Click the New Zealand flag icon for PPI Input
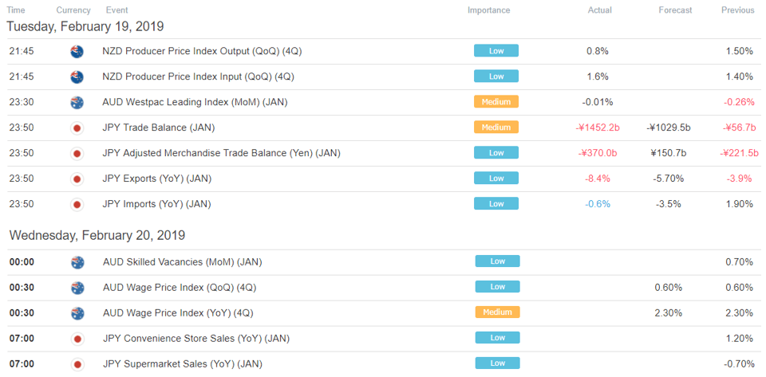766x377 pixels. pos(77,77)
